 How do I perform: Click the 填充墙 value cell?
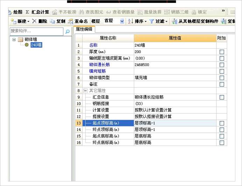(175, 78)
